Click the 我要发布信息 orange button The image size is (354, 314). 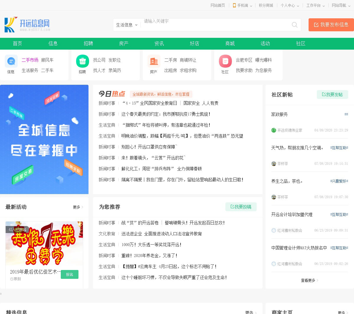(x=331, y=25)
